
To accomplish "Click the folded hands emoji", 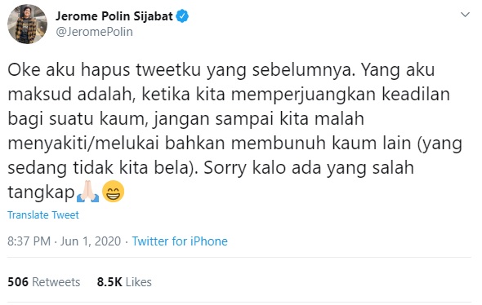I will coord(88,192).
